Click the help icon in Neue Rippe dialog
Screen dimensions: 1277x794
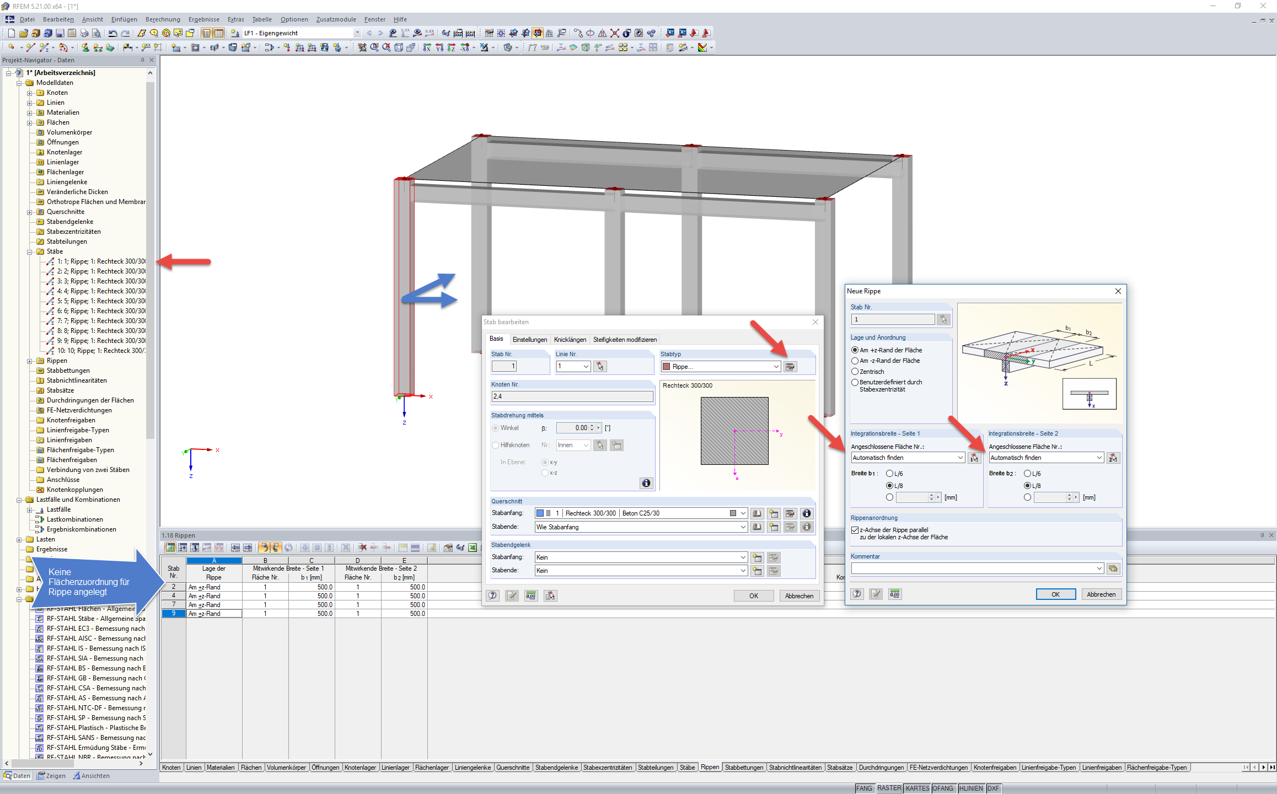click(857, 594)
